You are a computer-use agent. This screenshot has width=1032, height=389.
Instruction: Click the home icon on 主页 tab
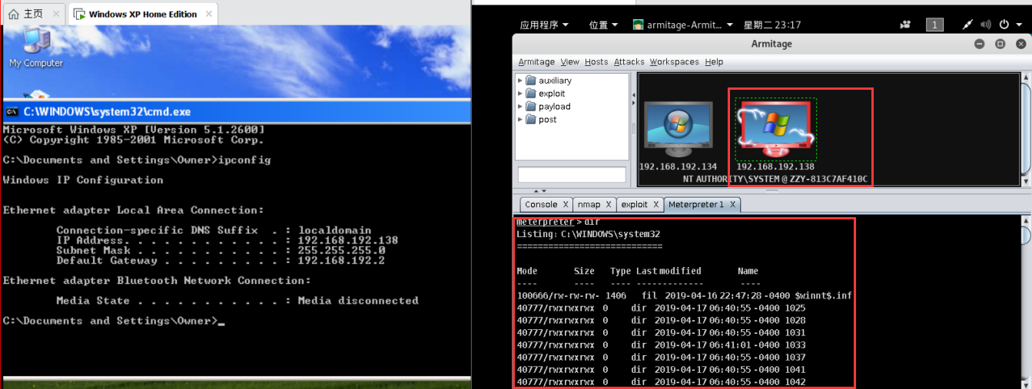(x=13, y=14)
